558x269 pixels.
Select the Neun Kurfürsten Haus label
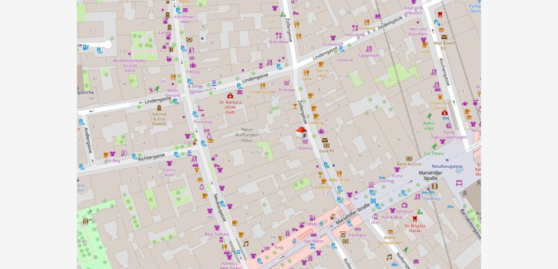coord(247,135)
